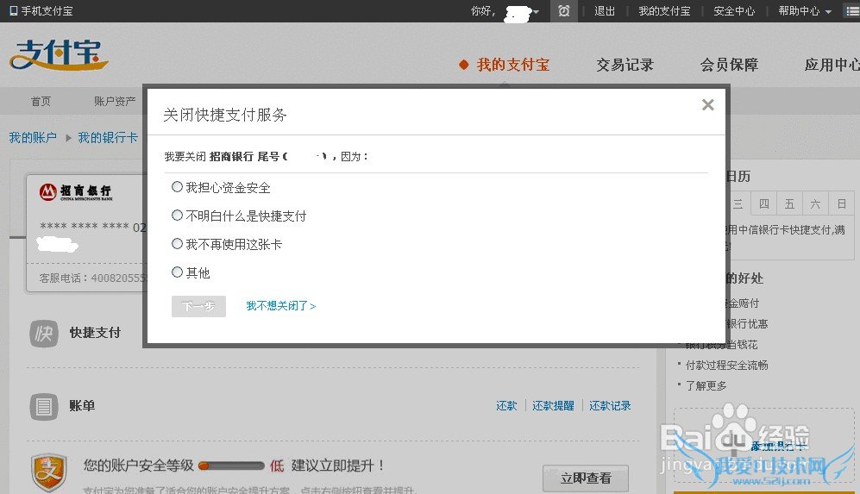Click the Alipay logo
860x494 pixels.
(58, 55)
